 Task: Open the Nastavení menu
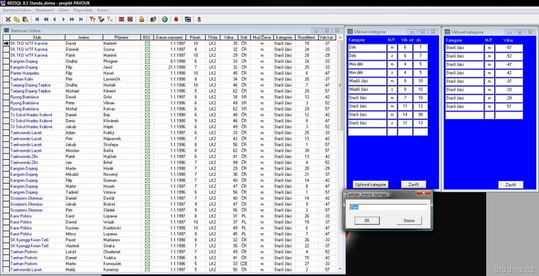(x=44, y=10)
